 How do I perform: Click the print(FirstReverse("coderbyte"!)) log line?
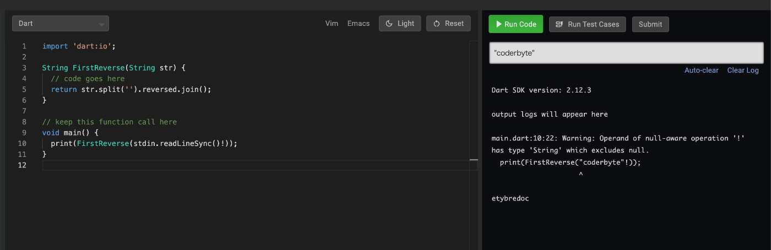click(x=571, y=162)
